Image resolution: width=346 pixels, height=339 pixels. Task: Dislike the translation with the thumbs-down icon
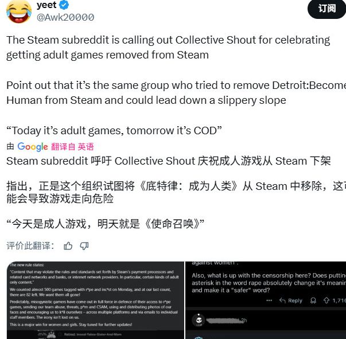(x=84, y=246)
